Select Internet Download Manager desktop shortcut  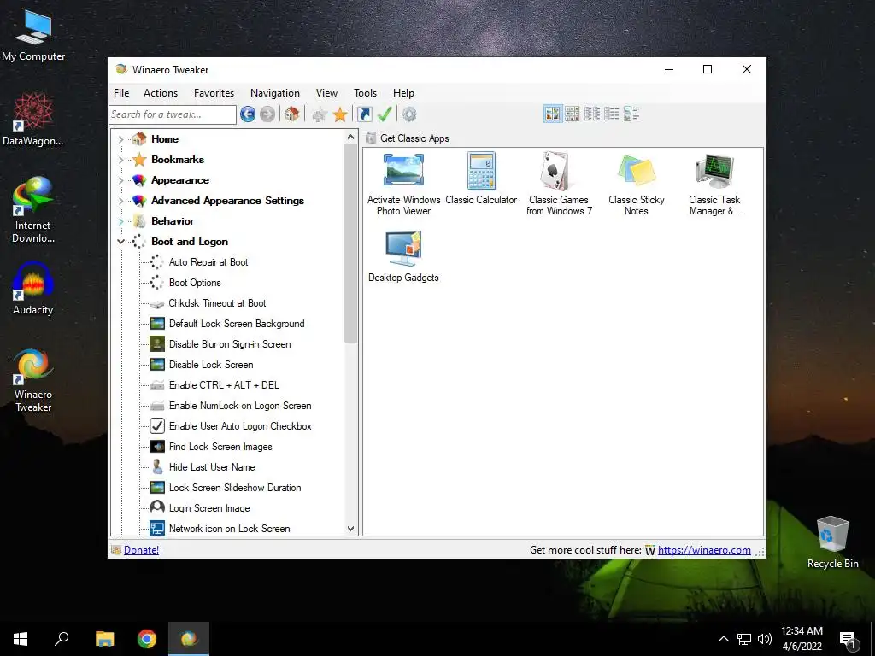point(33,210)
